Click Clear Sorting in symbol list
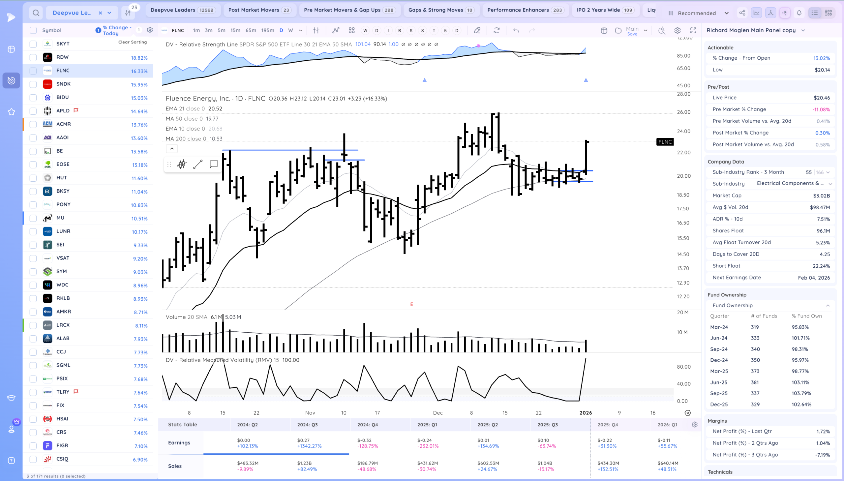The width and height of the screenshot is (844, 481). (x=132, y=42)
